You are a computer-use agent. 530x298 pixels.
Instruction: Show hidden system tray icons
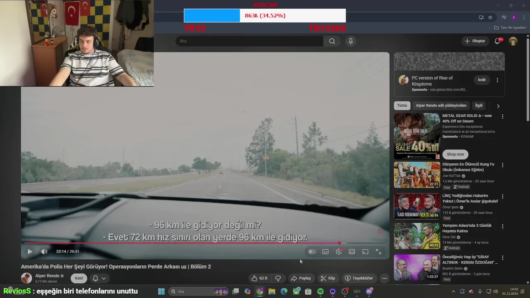coord(453,291)
